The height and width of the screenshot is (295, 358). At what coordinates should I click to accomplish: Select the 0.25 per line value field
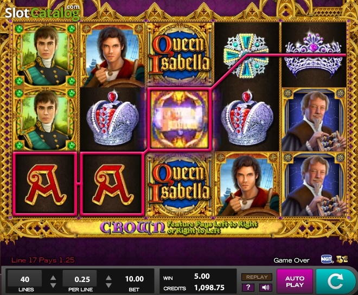click(80, 279)
